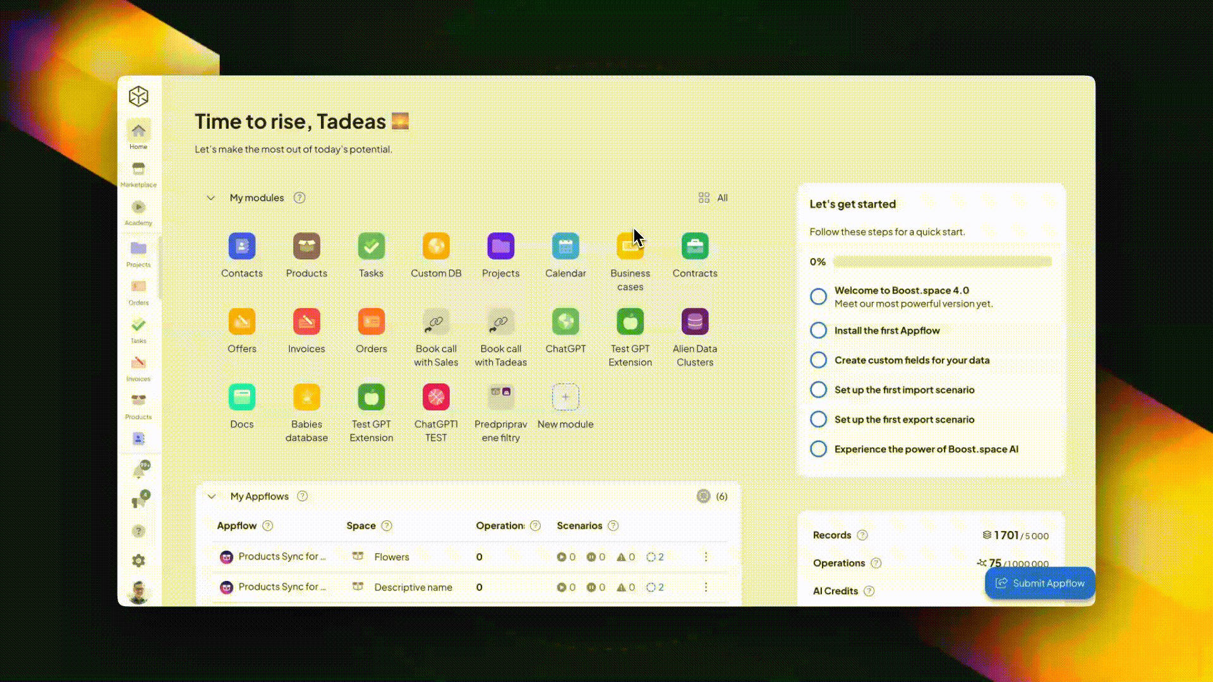Open the ChatGPT module

(565, 322)
